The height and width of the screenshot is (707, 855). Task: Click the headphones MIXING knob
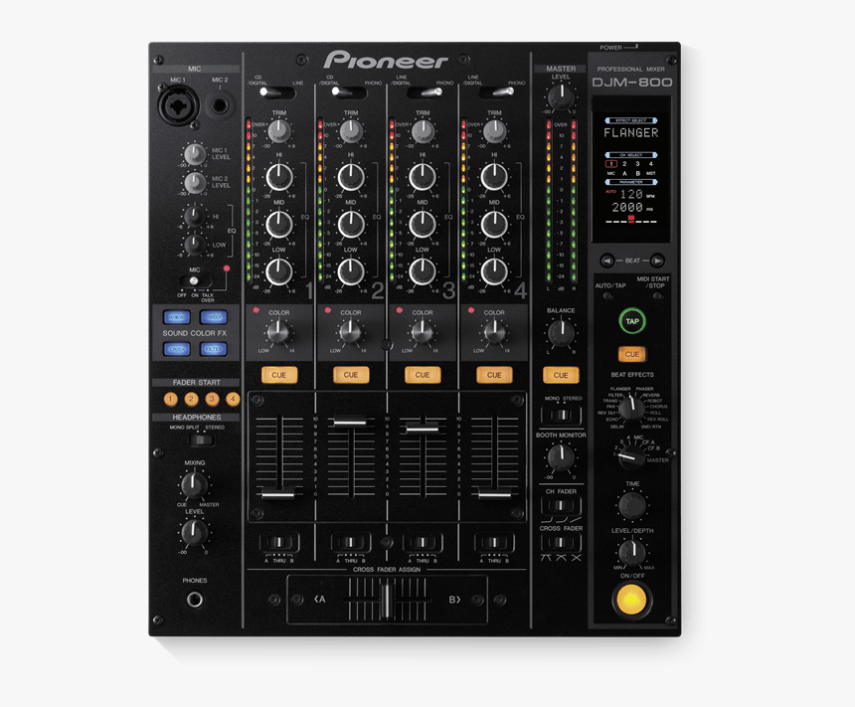(194, 484)
